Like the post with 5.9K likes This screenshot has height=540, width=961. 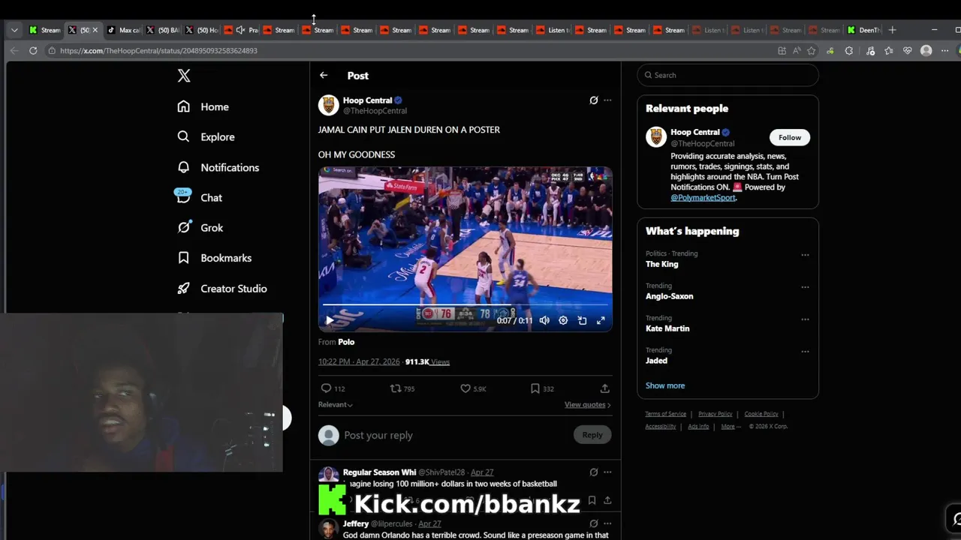(x=473, y=388)
